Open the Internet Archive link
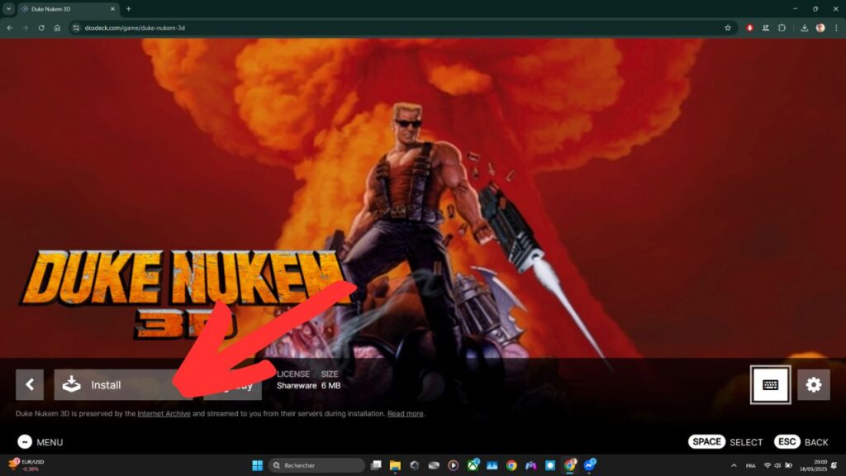Image resolution: width=846 pixels, height=476 pixels. coord(164,413)
